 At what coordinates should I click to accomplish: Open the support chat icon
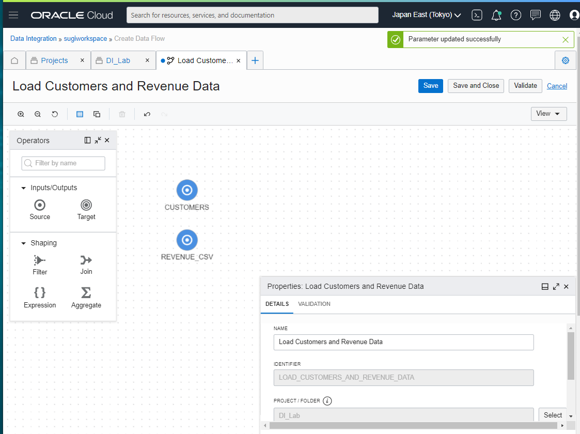pyautogui.click(x=535, y=15)
